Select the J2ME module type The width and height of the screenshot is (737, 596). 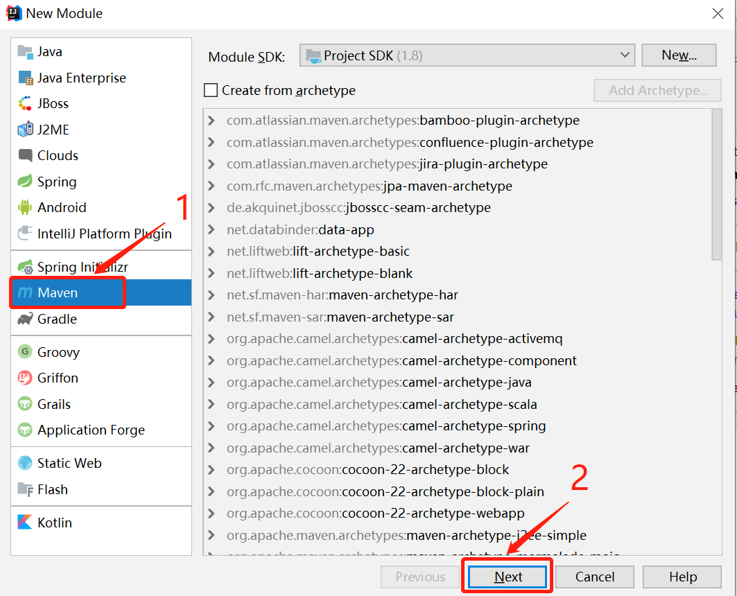pos(101,129)
